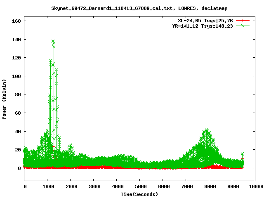Click the 5000 x-axis tick label
264x198 pixels.
point(141,186)
